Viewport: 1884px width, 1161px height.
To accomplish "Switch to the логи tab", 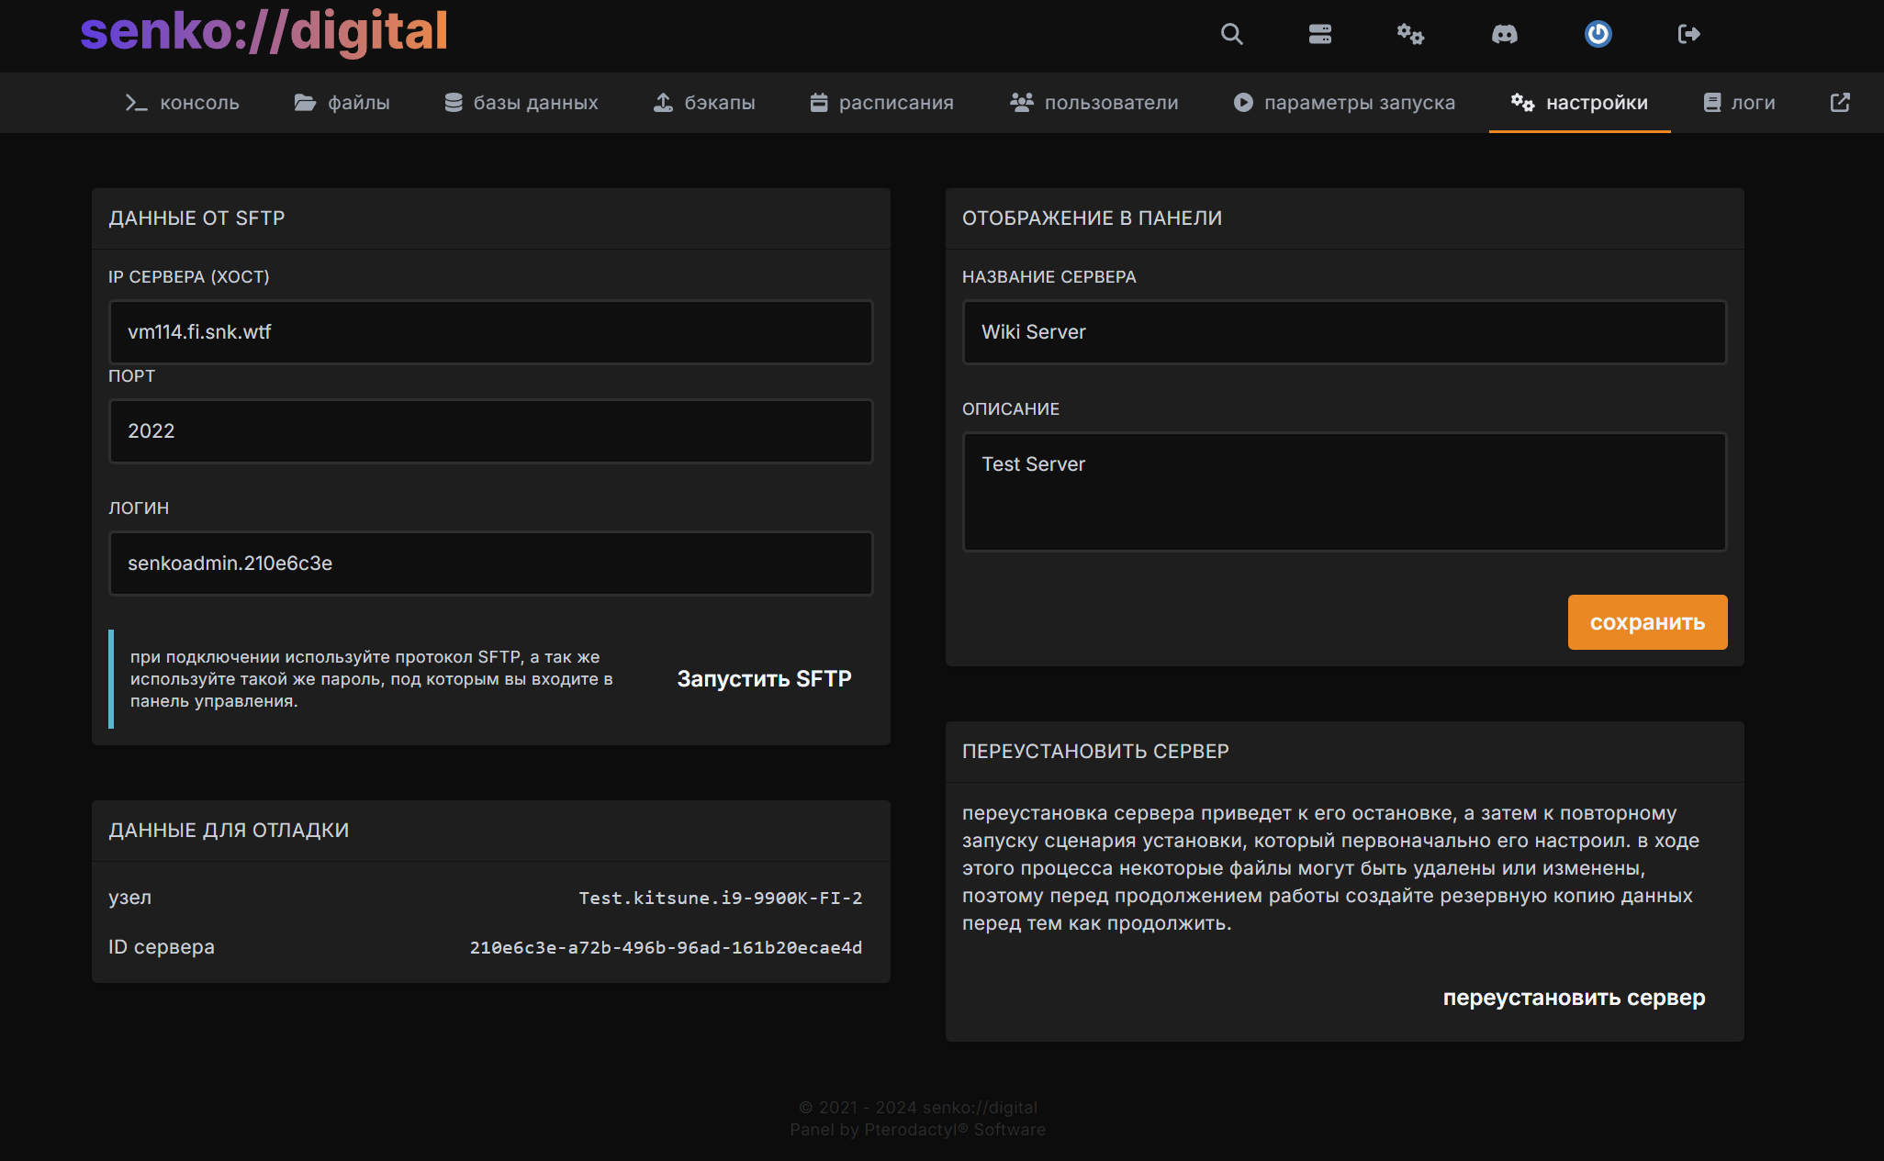I will [1739, 103].
